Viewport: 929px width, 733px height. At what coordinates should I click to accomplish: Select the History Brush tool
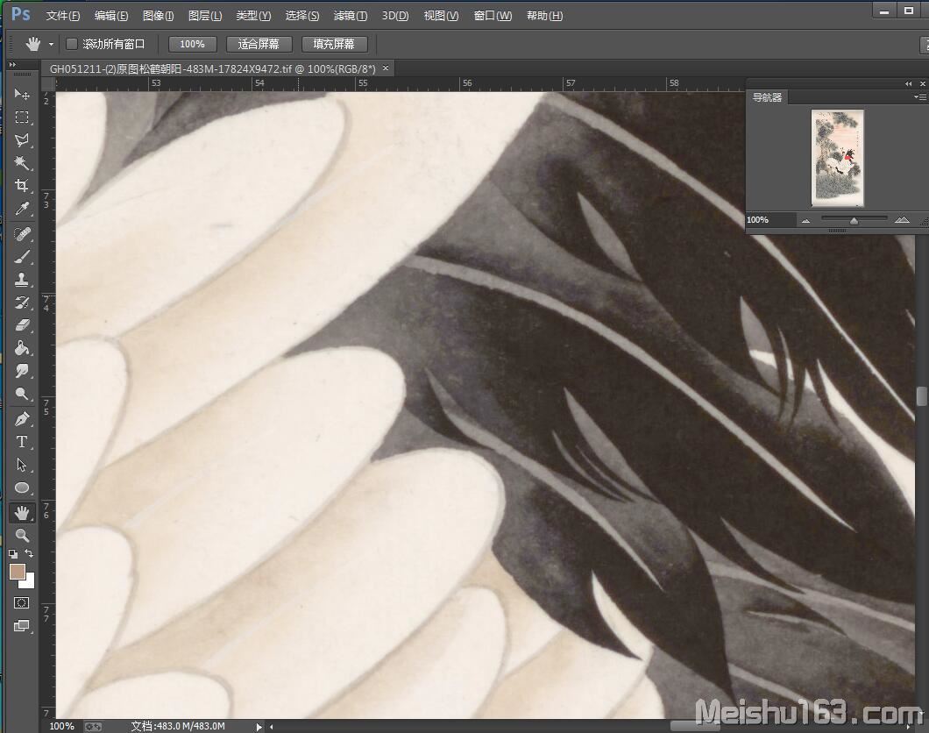pyautogui.click(x=22, y=302)
